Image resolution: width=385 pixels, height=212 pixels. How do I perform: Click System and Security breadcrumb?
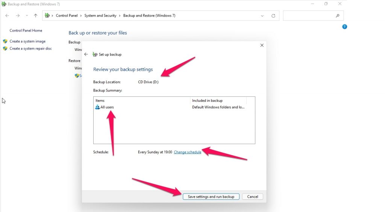click(100, 15)
